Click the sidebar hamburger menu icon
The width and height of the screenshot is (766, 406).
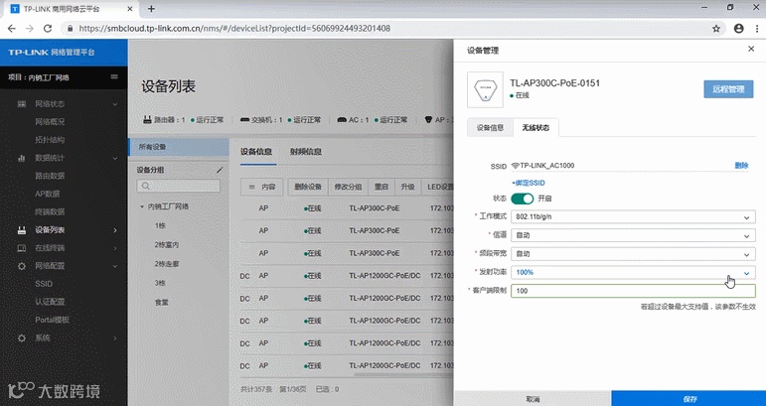click(x=114, y=76)
